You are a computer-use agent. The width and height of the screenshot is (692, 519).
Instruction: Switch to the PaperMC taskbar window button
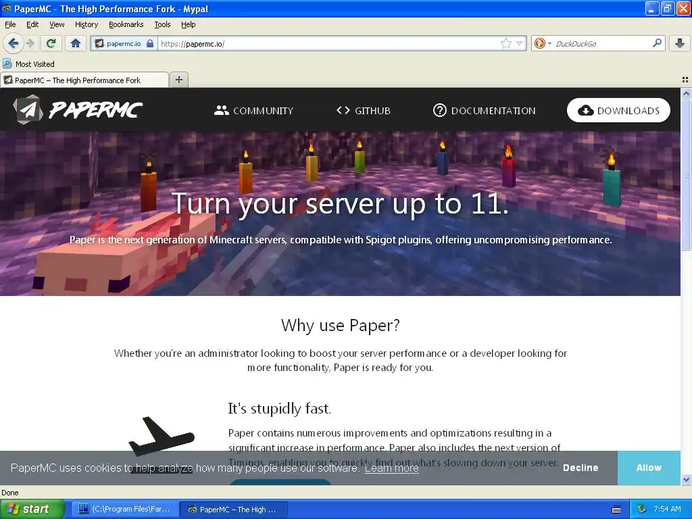coord(234,509)
